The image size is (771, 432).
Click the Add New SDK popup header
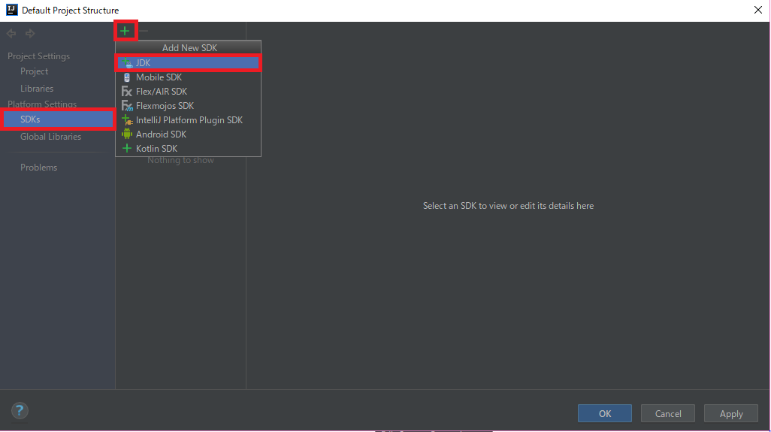click(189, 47)
